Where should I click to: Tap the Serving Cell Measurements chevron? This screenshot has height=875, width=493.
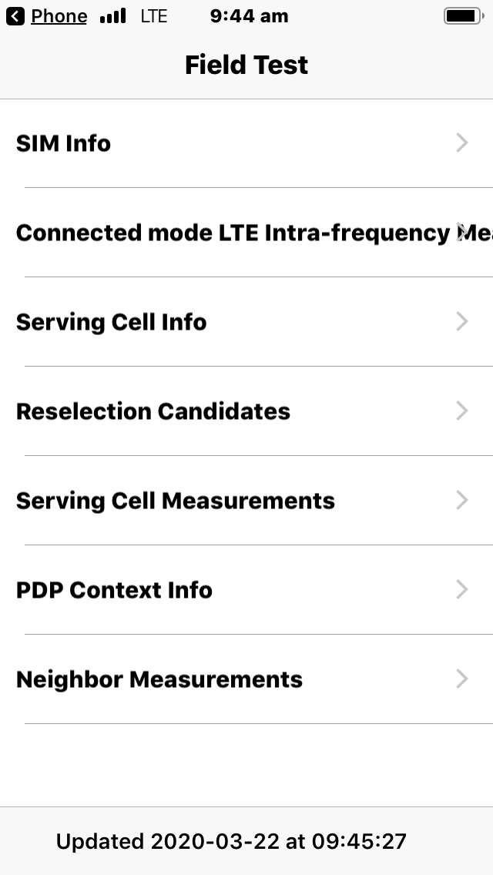pos(462,501)
